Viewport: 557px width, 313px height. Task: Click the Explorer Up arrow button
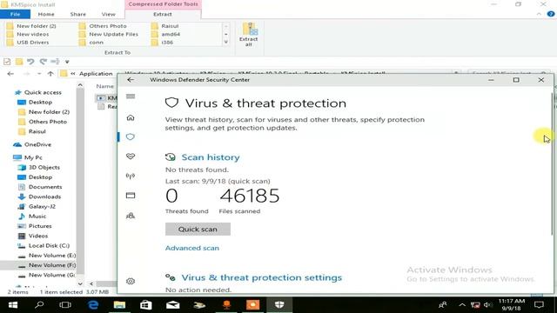click(50, 73)
